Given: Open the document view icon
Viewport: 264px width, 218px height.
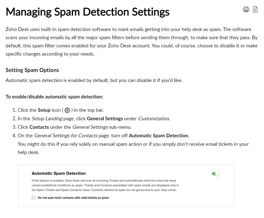Looking at the screenshot, I should 255,9.
